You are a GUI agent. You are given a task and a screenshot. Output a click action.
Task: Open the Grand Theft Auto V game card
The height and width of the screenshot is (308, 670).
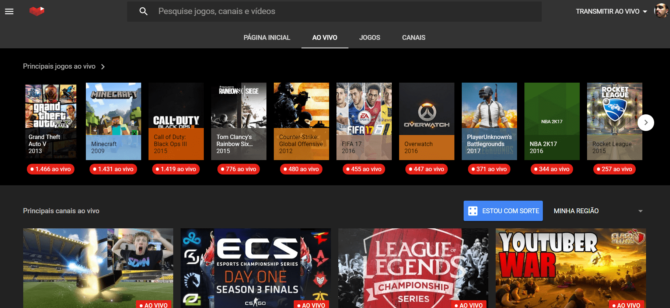[x=51, y=121]
